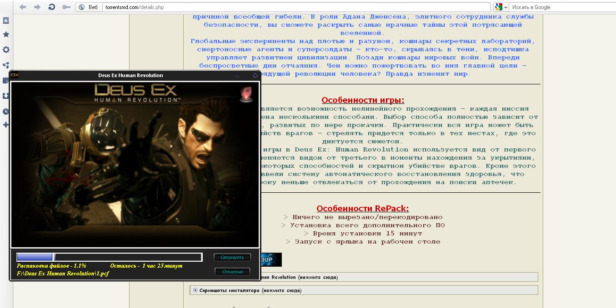
Task: Click the plus icon in sidebar
Action: (x=5, y=125)
